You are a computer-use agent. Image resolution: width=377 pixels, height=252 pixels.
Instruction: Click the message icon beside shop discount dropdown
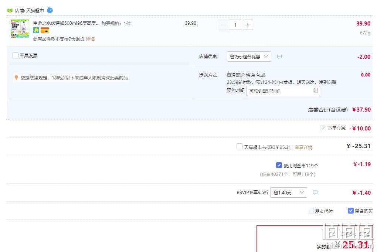(279, 57)
